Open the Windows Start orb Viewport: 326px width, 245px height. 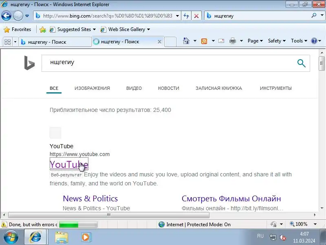pyautogui.click(x=11, y=237)
